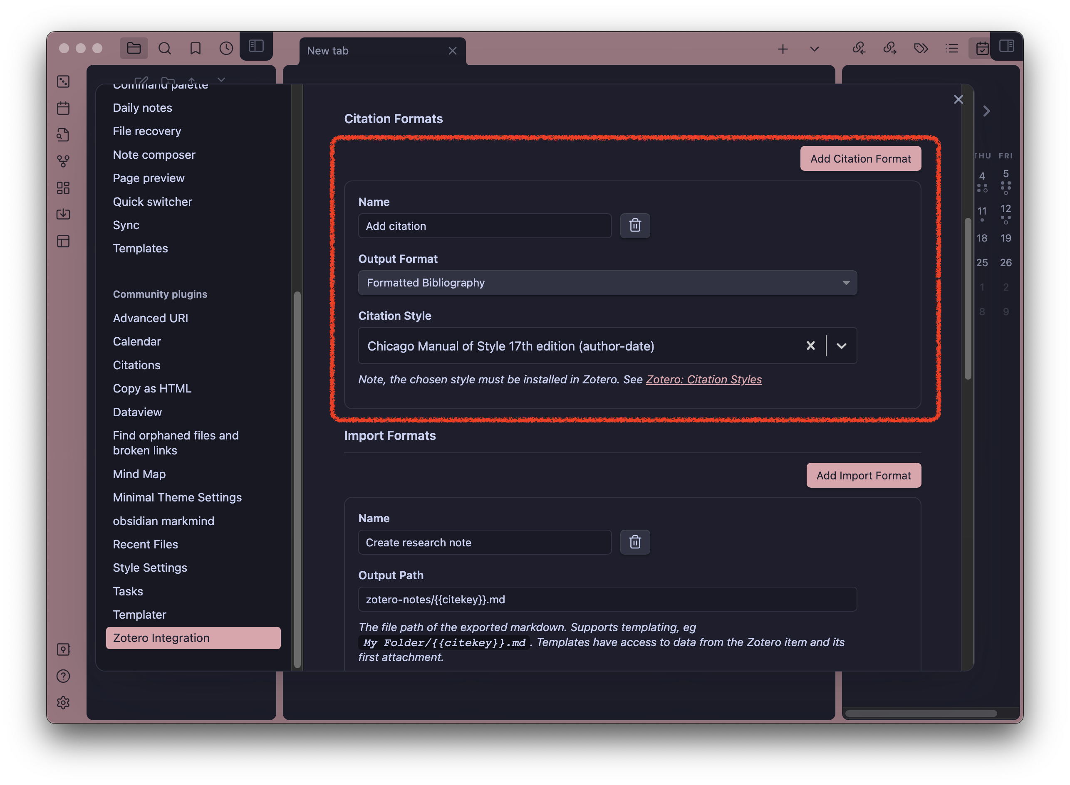
Task: Toggle the right sidebar panel
Action: click(1006, 46)
